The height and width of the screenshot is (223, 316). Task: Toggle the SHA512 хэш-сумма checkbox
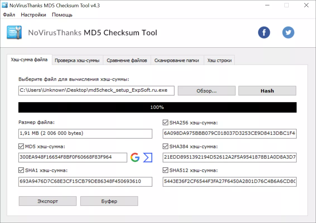pos(165,170)
